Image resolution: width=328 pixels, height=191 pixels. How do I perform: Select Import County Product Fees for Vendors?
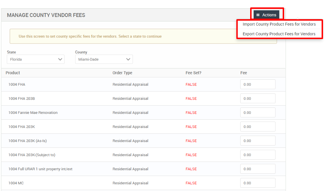279,24
